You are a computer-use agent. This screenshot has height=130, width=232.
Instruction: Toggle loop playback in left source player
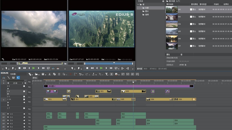click(x=48, y=68)
